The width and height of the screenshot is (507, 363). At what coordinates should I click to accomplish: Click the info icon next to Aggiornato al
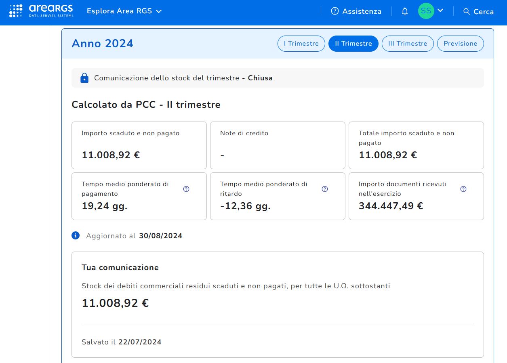(76, 235)
